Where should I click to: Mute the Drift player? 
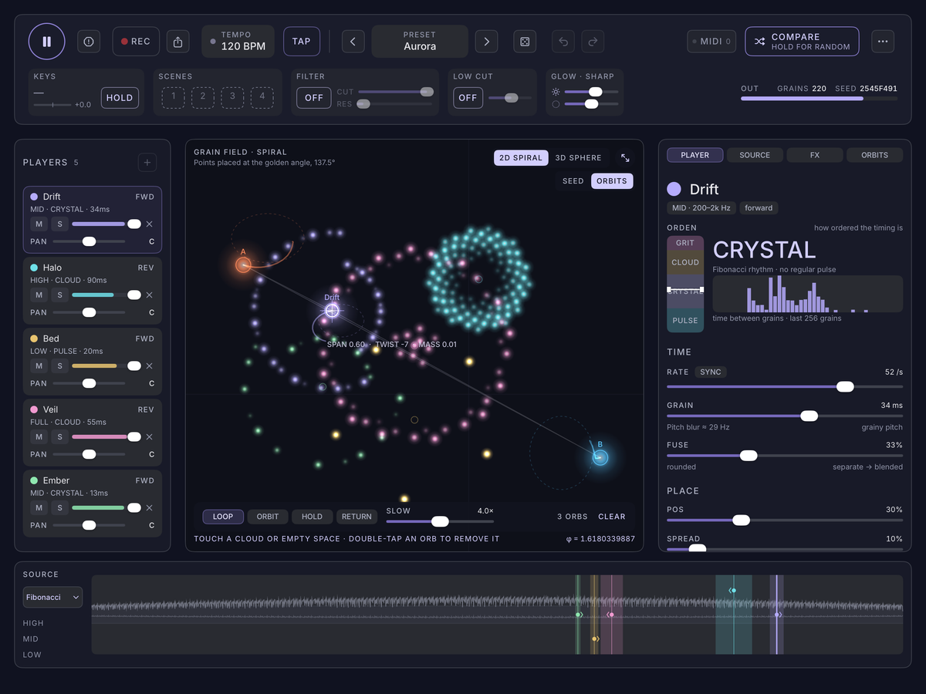[x=39, y=224]
